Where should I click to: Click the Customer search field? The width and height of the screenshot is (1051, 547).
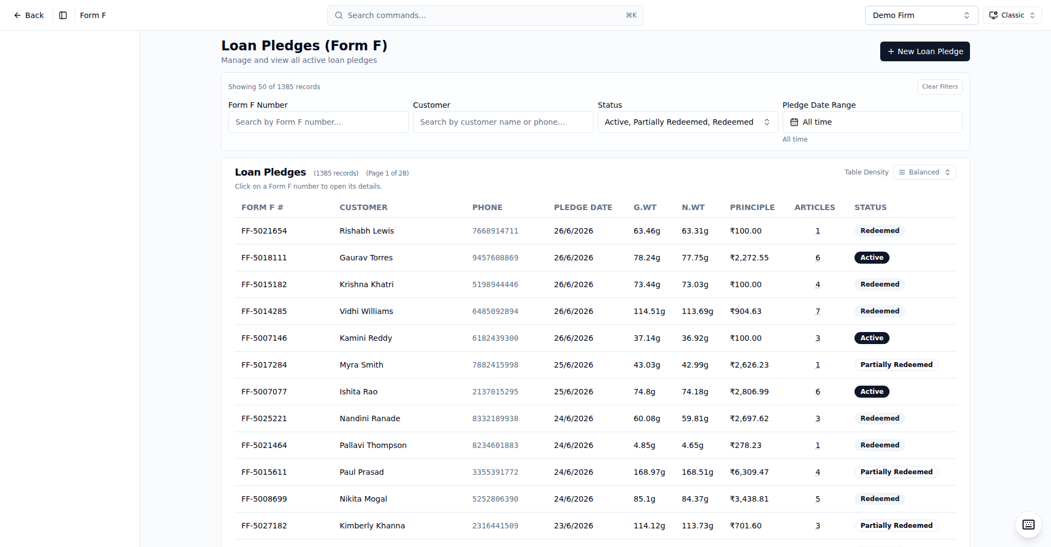click(503, 122)
